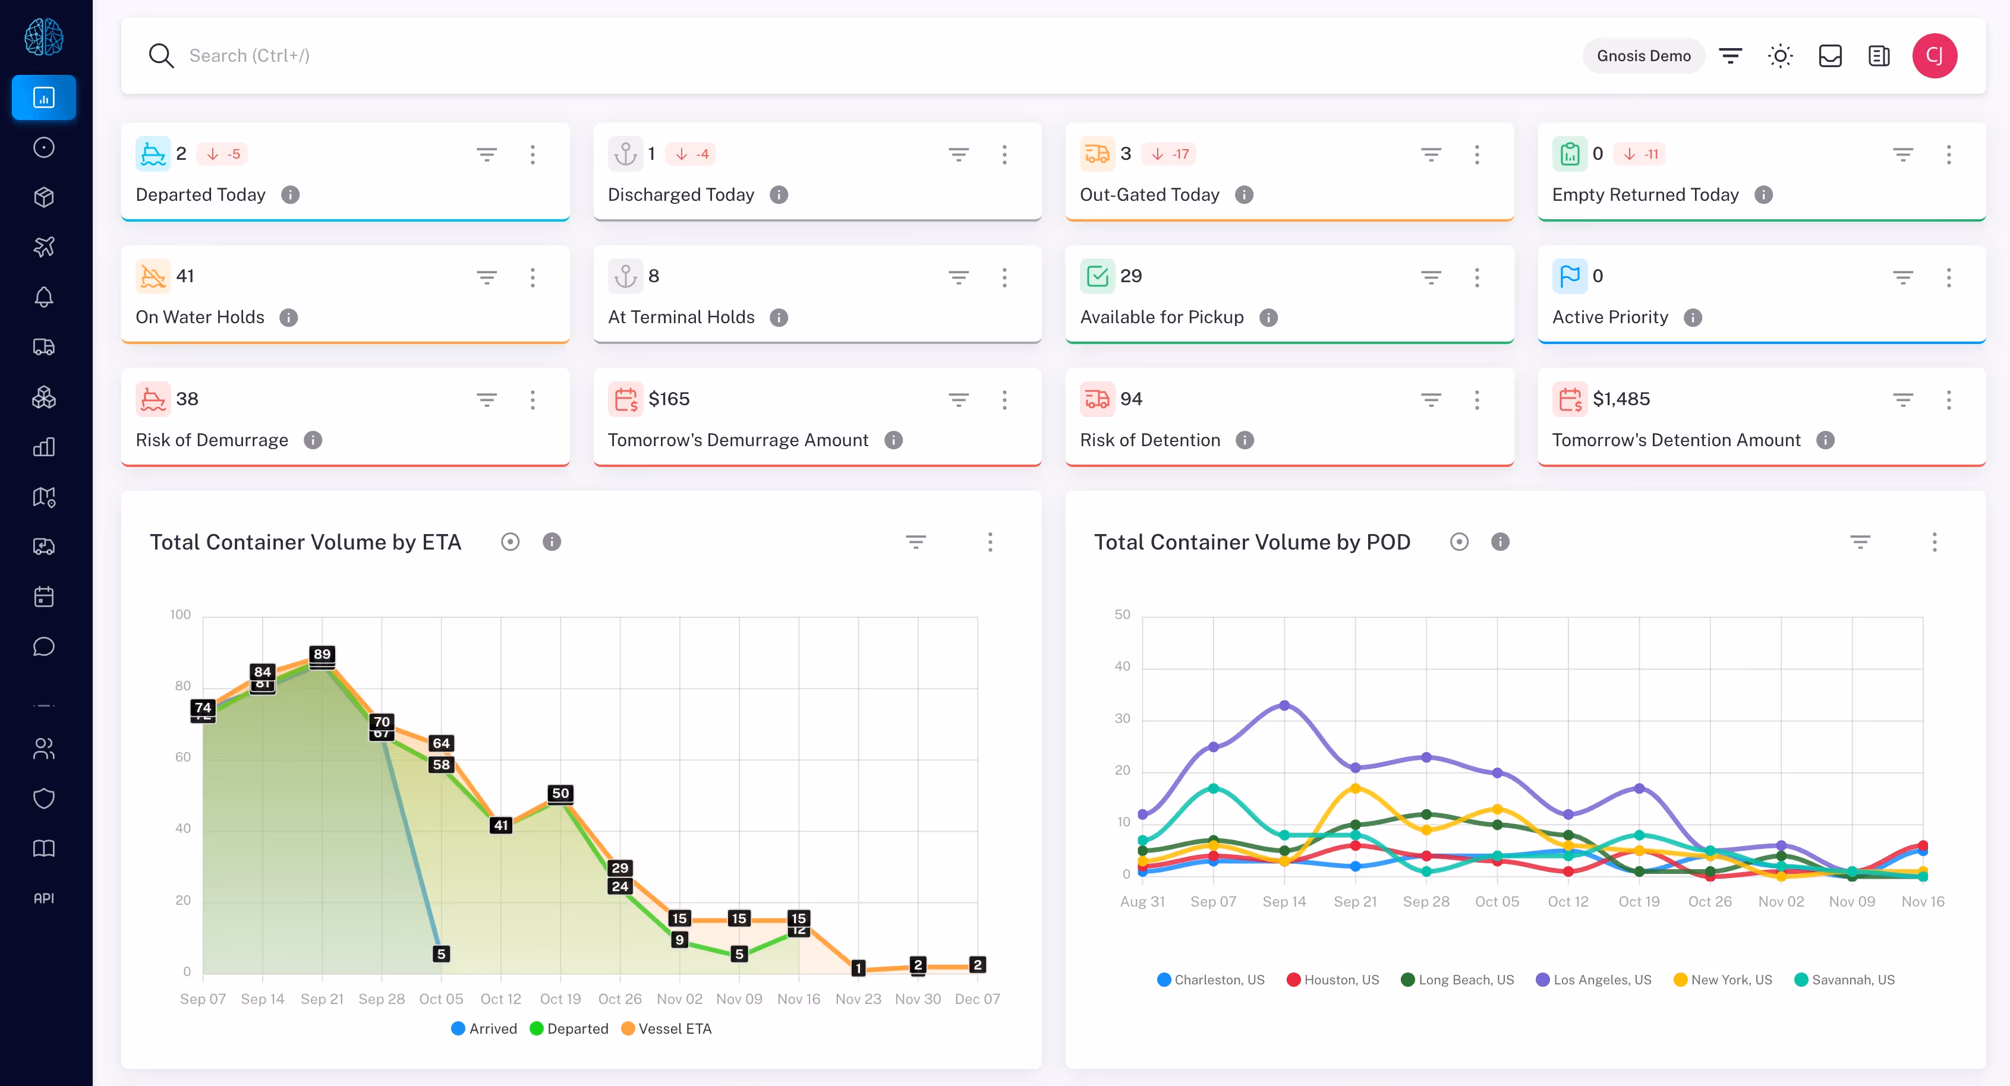Open the calendar sidebar icon
Screen dimensions: 2010x1086
pyautogui.click(x=44, y=597)
